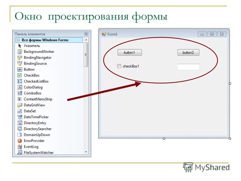The width and height of the screenshot is (241, 181).
Task: Select the FileSystemWatcher text label
Action: click(x=39, y=153)
